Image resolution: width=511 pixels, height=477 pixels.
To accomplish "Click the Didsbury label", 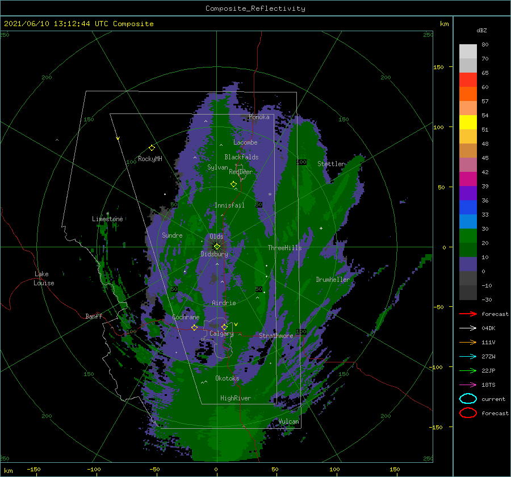I will point(215,254).
